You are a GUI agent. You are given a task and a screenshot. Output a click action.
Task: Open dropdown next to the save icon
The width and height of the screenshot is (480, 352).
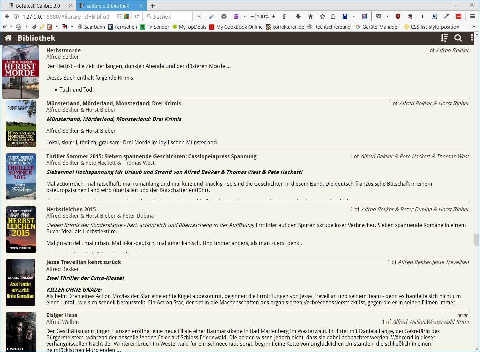click(354, 16)
